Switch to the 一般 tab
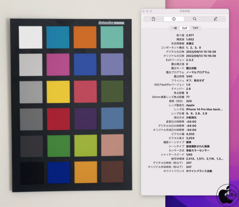Image resolution: width=239 pixels, height=207 pixels. click(x=174, y=28)
